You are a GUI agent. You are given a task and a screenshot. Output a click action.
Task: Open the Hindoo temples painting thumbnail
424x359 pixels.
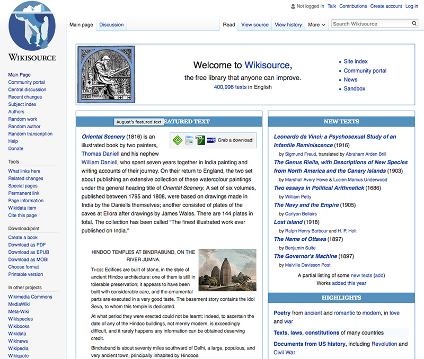pyautogui.click(x=227, y=270)
